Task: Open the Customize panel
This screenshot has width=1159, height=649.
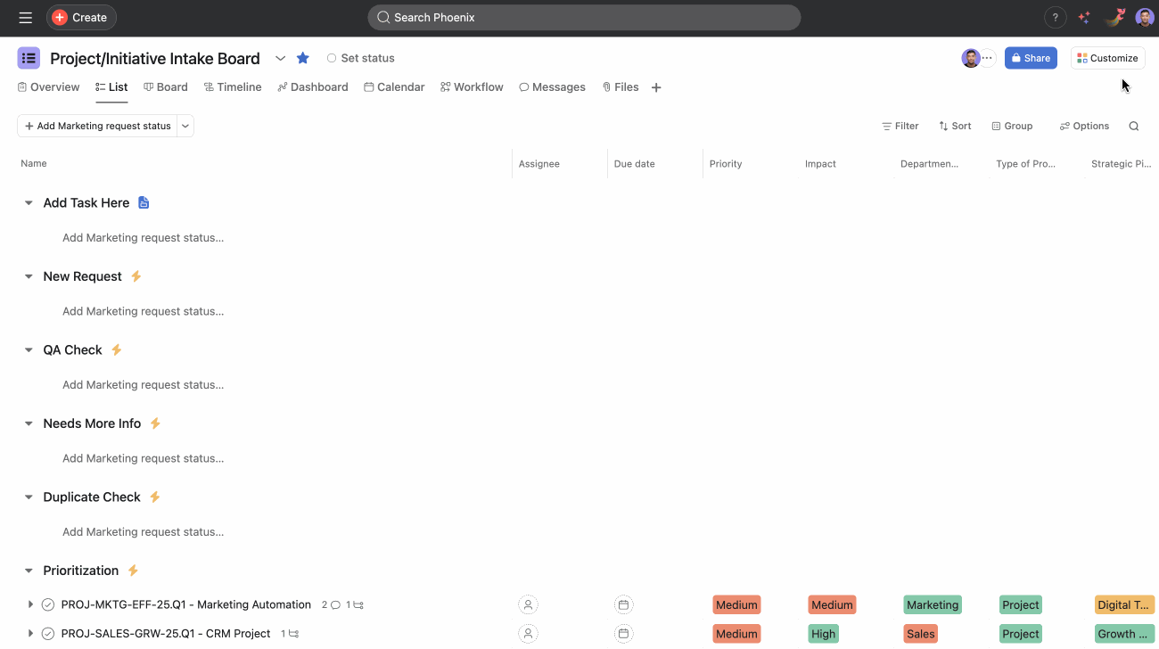Action: click(1107, 57)
